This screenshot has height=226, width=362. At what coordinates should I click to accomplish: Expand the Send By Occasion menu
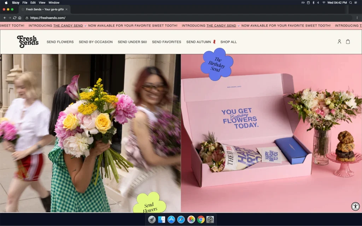tap(95, 42)
